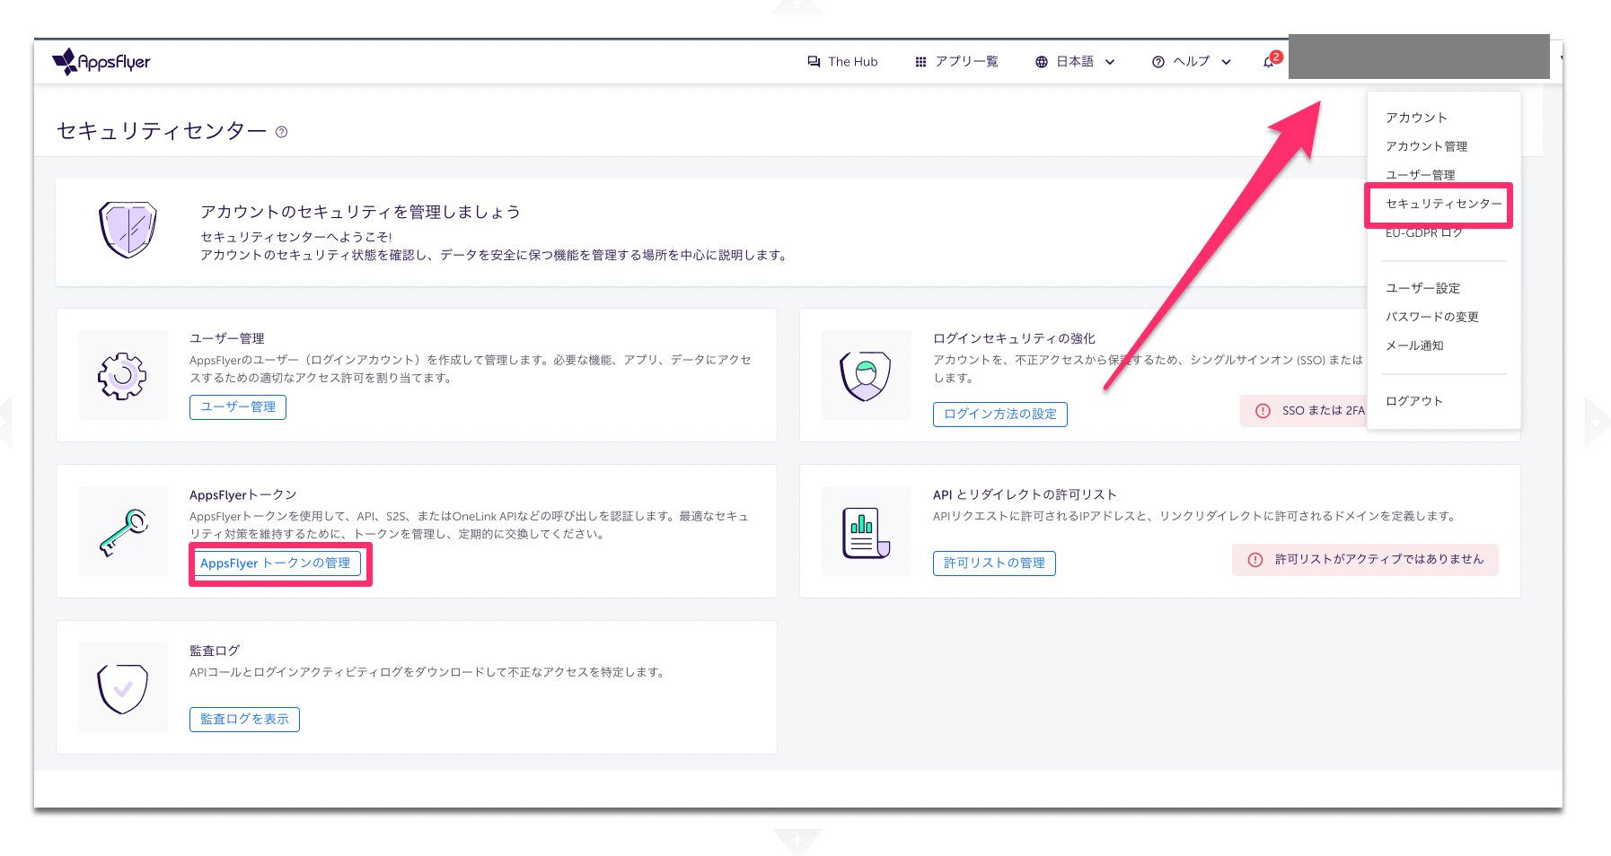Click the アカウント header in account menu

click(1416, 118)
